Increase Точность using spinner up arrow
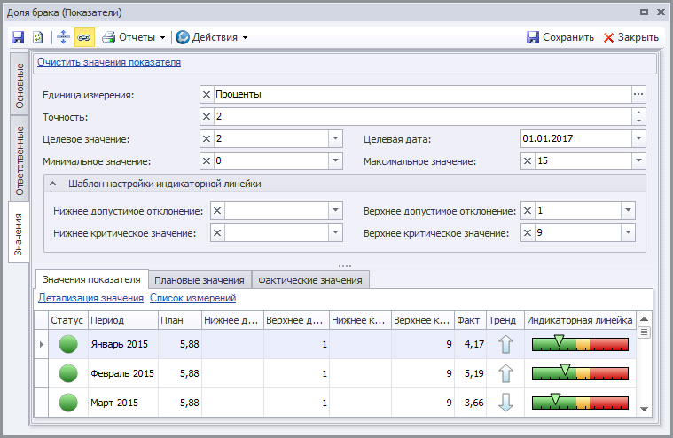Image resolution: width=673 pixels, height=438 pixels. pos(638,113)
